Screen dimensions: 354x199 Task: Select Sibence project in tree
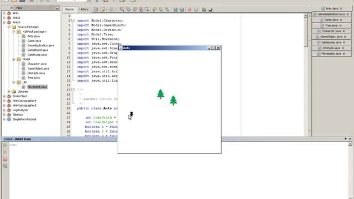click(18, 114)
